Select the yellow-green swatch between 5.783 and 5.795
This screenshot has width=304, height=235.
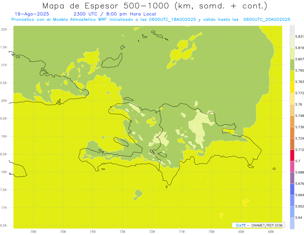(x=292, y=76)
